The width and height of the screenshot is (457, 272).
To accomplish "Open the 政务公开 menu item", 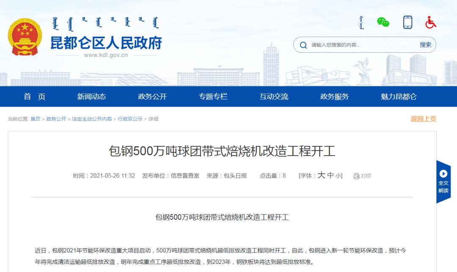I will tap(152, 97).
